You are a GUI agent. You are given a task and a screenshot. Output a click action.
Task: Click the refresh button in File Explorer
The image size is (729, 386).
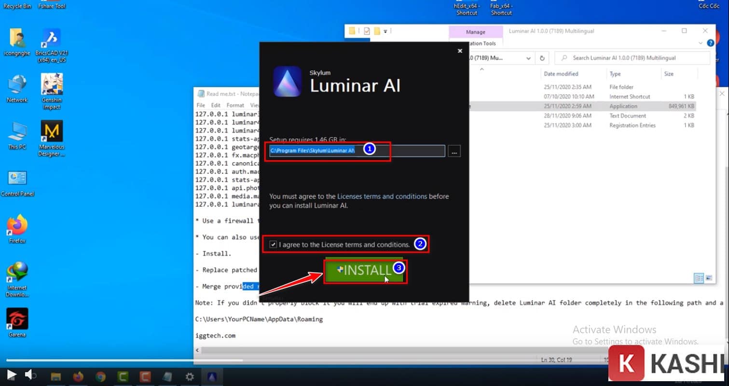point(542,58)
